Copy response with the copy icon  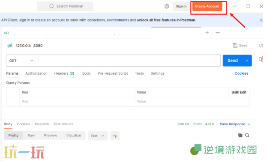pos(240,136)
